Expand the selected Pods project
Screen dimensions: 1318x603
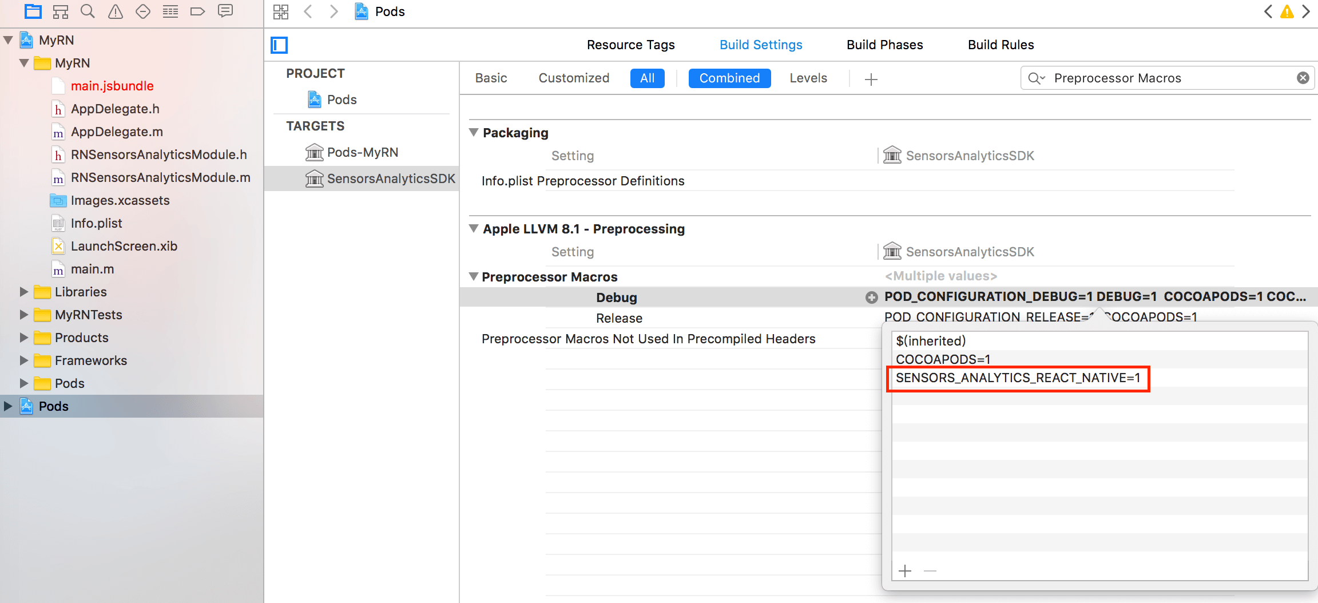[x=8, y=406]
